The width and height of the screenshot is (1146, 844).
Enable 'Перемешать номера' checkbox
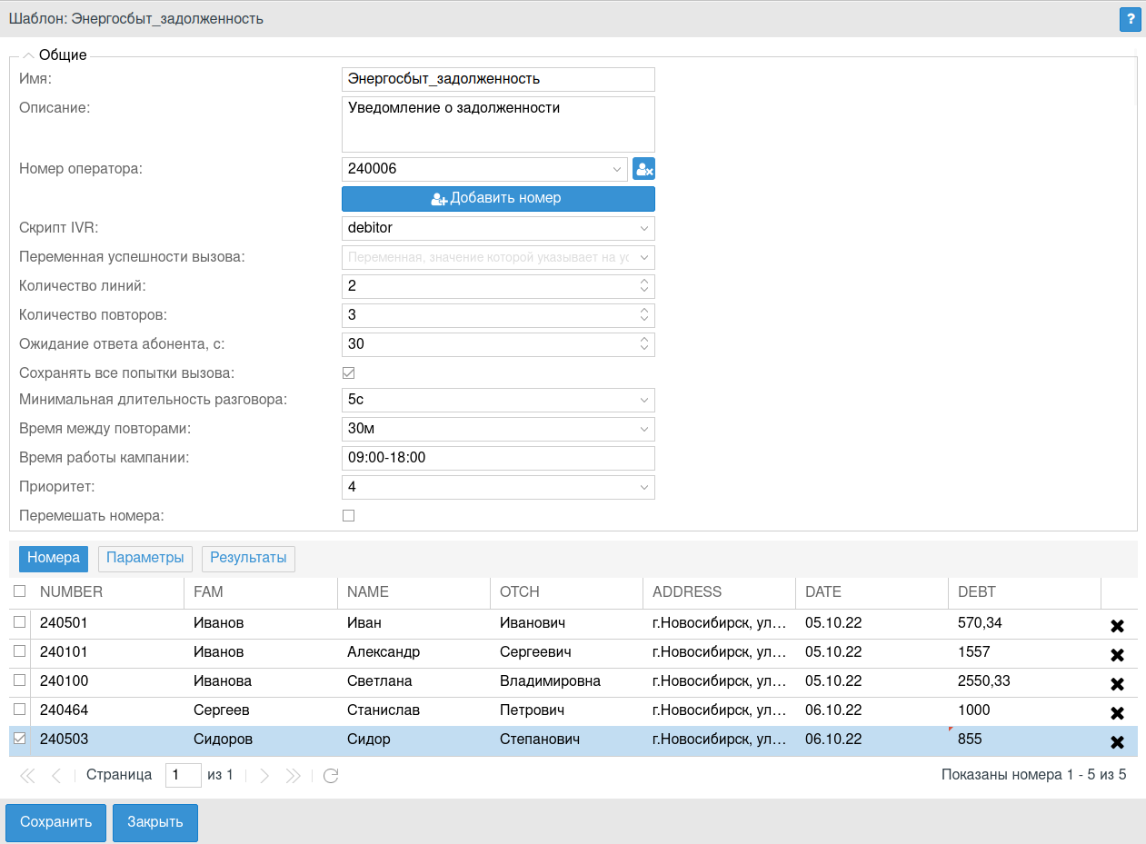point(348,516)
